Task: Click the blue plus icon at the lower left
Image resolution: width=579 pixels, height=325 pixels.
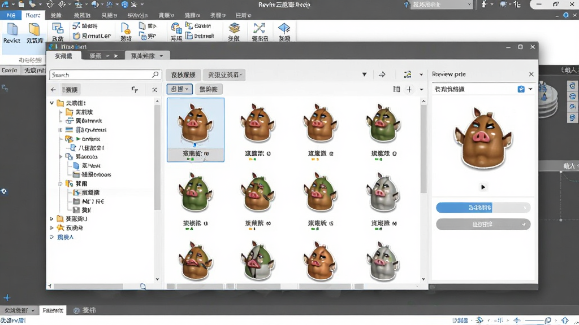Action: [7, 297]
